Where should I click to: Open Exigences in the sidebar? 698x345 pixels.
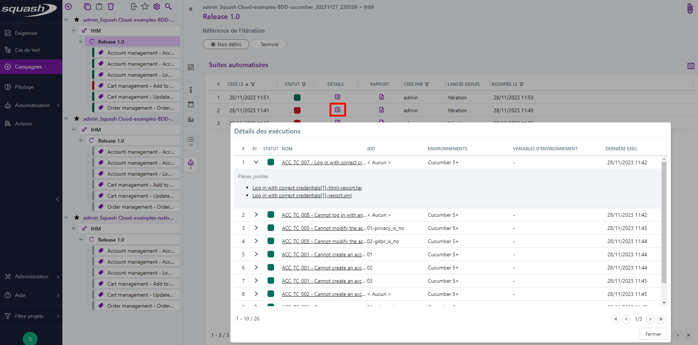click(x=31, y=33)
